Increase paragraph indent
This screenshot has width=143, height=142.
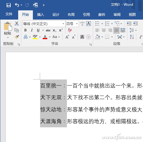[x=136, y=23]
